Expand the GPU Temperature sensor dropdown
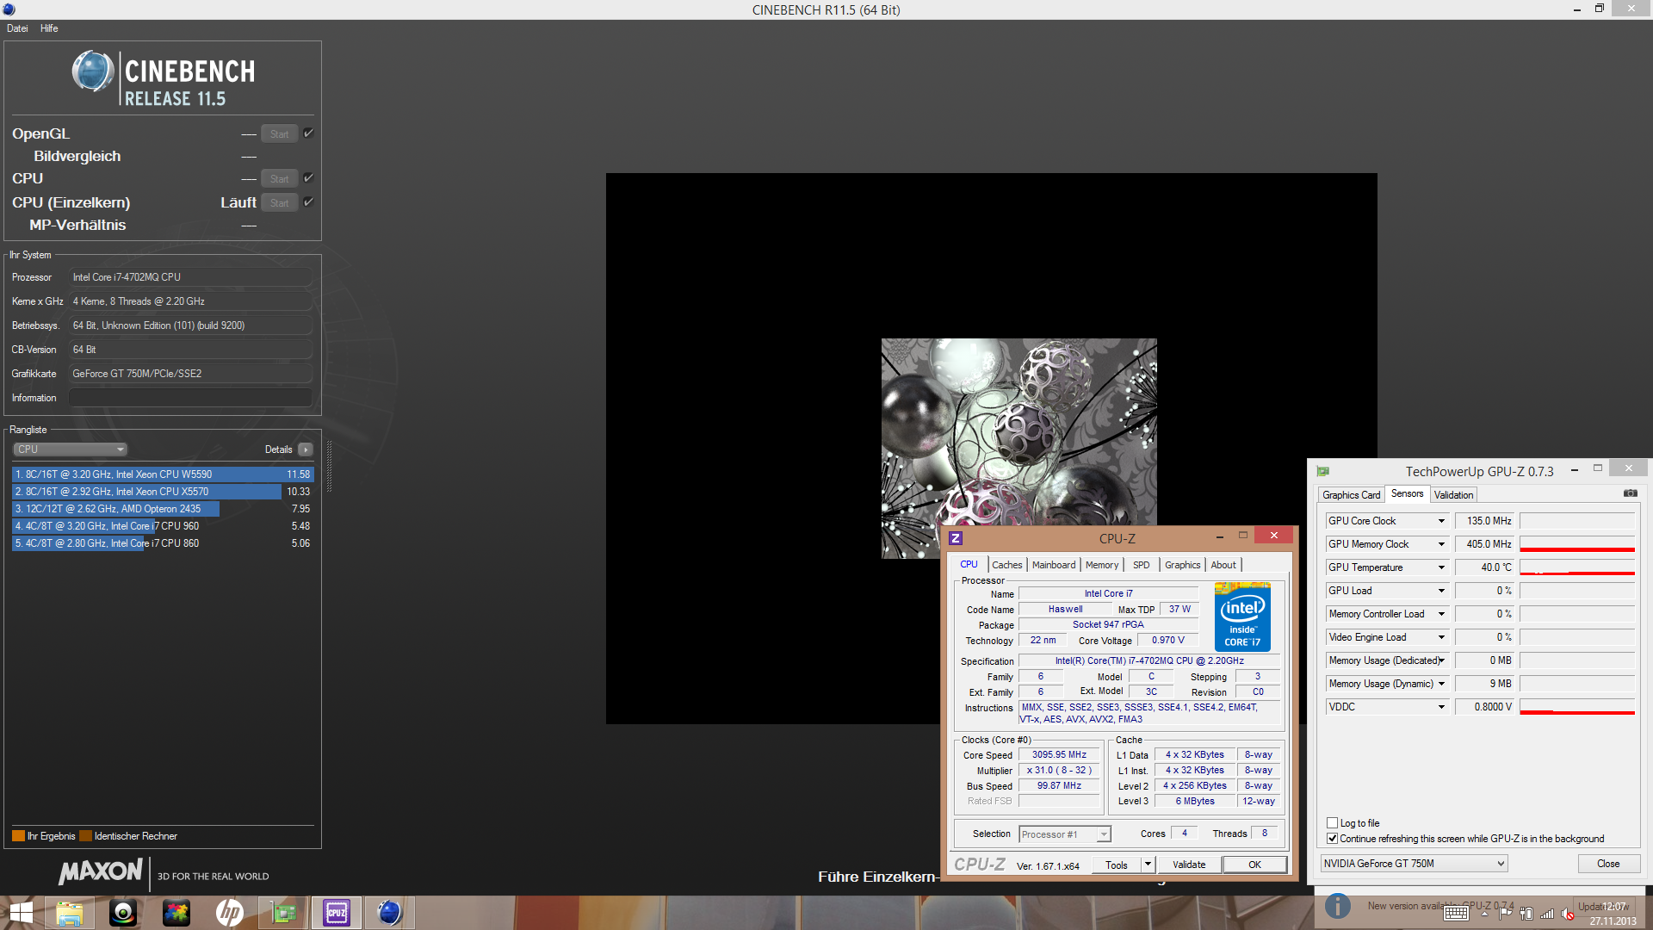Viewport: 1653px width, 930px height. (1440, 567)
